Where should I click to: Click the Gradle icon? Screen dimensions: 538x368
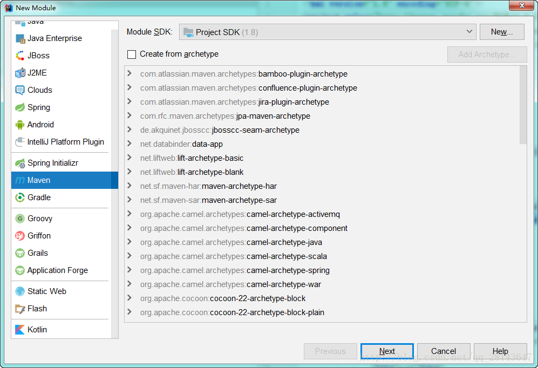pos(21,197)
